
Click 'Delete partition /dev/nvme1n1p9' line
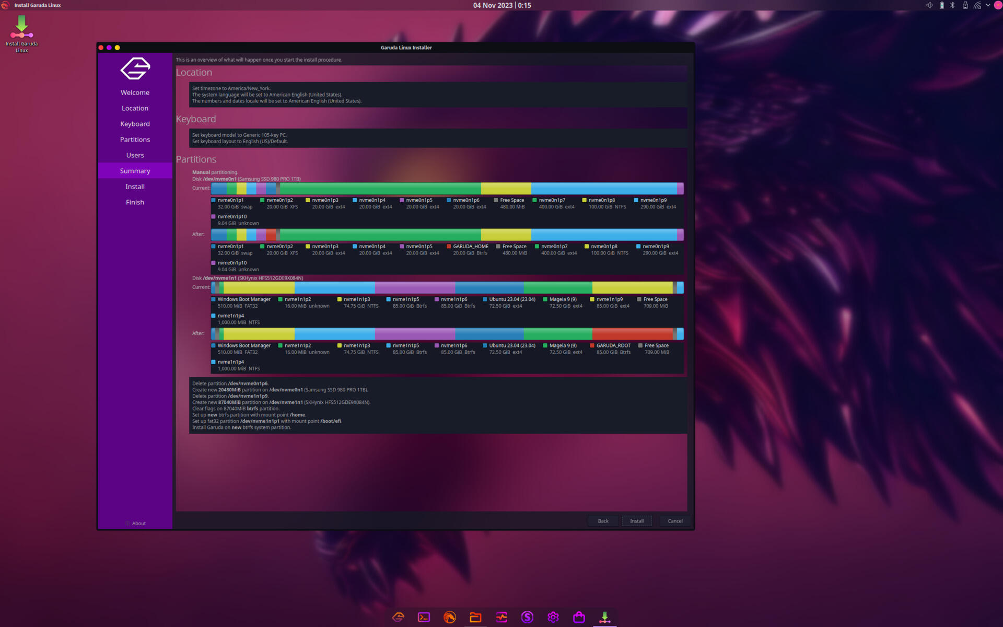pos(230,396)
